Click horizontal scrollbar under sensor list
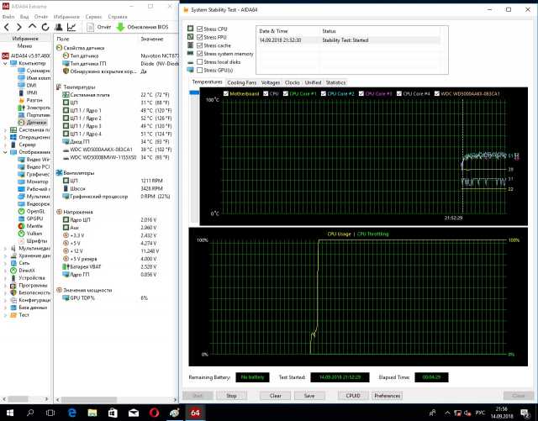 (x=89, y=400)
